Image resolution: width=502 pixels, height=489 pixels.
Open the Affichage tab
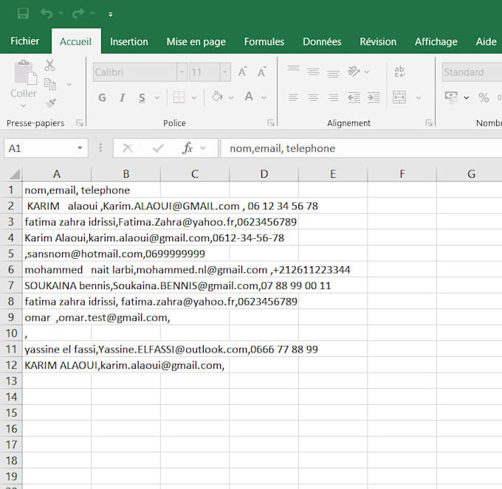pyautogui.click(x=436, y=41)
